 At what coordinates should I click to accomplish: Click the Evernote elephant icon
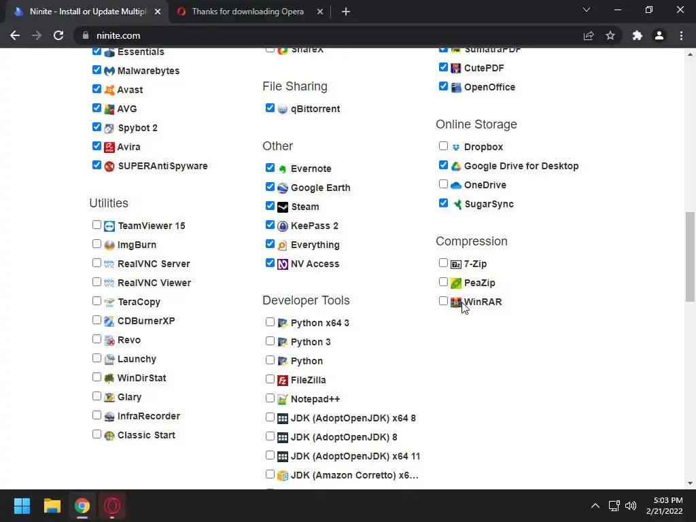click(283, 169)
